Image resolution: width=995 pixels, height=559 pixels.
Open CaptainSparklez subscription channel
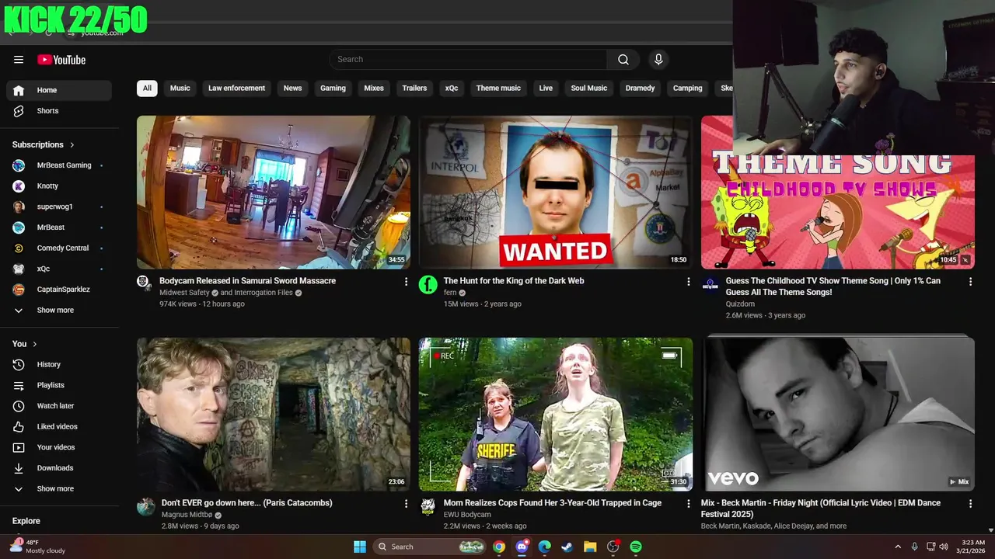(x=59, y=290)
